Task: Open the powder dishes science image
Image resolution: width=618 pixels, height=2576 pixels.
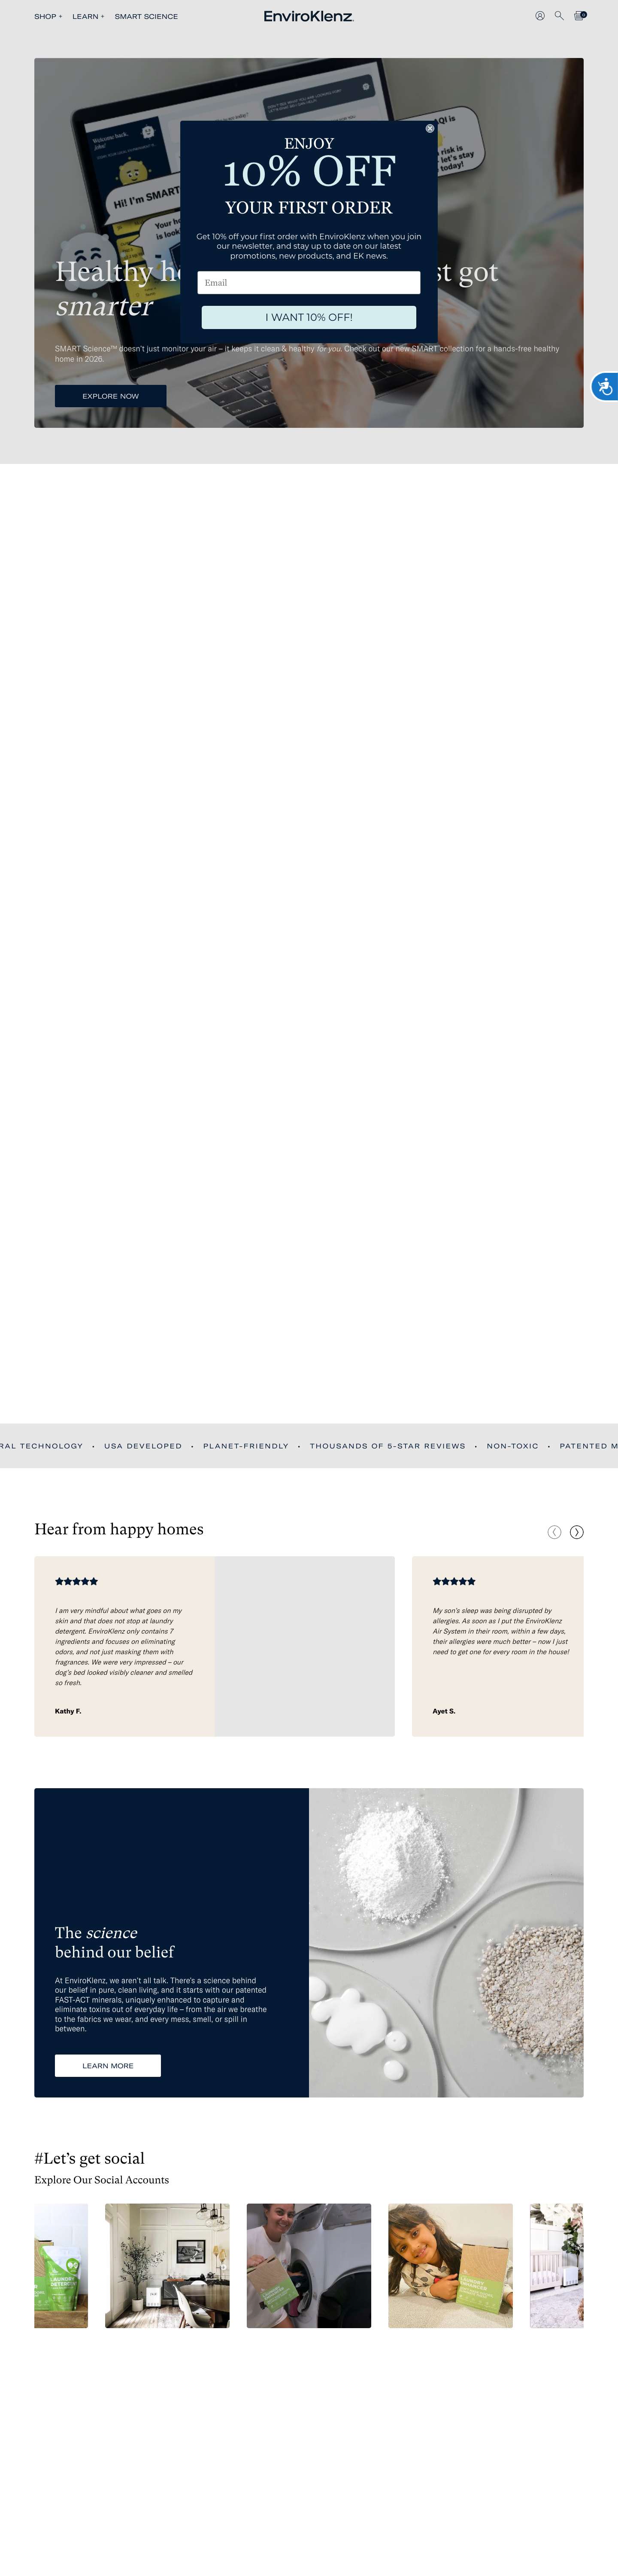Action: [446, 1943]
